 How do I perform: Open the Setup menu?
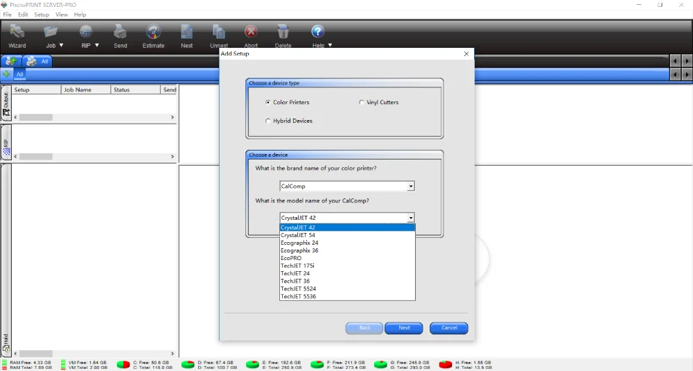coord(42,15)
